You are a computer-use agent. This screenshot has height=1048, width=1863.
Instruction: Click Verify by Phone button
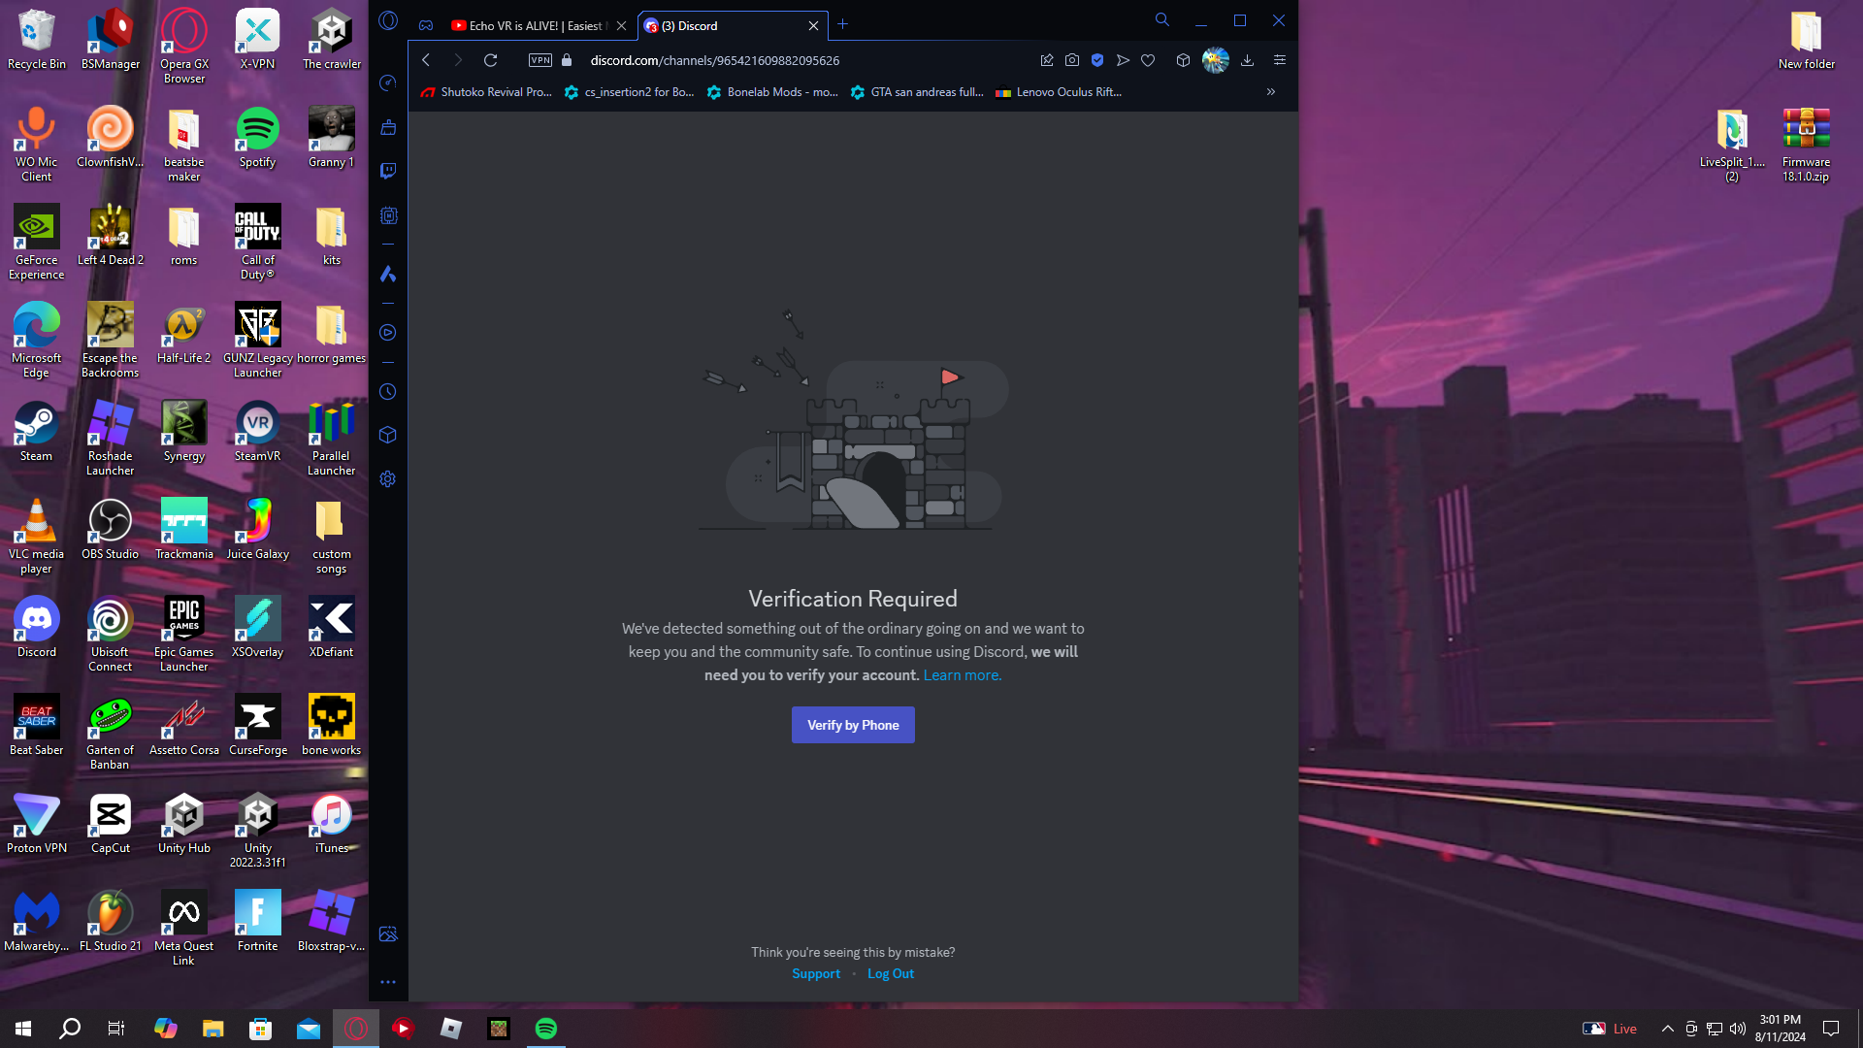[x=853, y=725]
